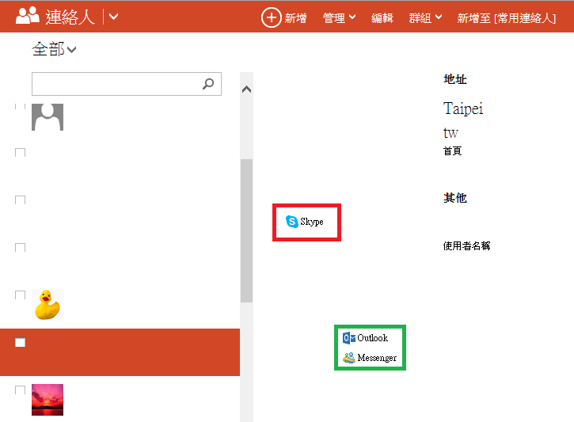Click the Skype icon

coord(292,222)
